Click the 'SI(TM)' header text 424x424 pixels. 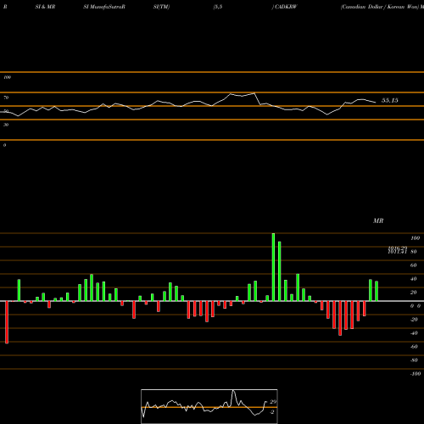tap(161, 7)
